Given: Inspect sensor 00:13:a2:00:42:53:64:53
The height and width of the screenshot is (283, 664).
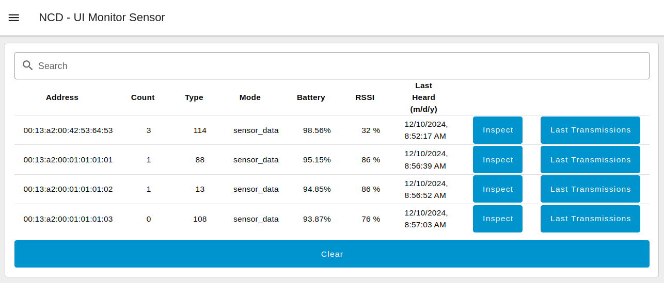Looking at the screenshot, I should [x=498, y=130].
